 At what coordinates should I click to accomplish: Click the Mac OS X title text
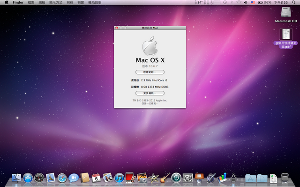point(150,60)
